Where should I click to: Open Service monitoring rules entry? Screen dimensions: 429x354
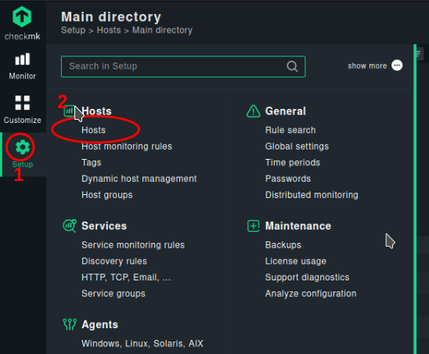click(133, 245)
